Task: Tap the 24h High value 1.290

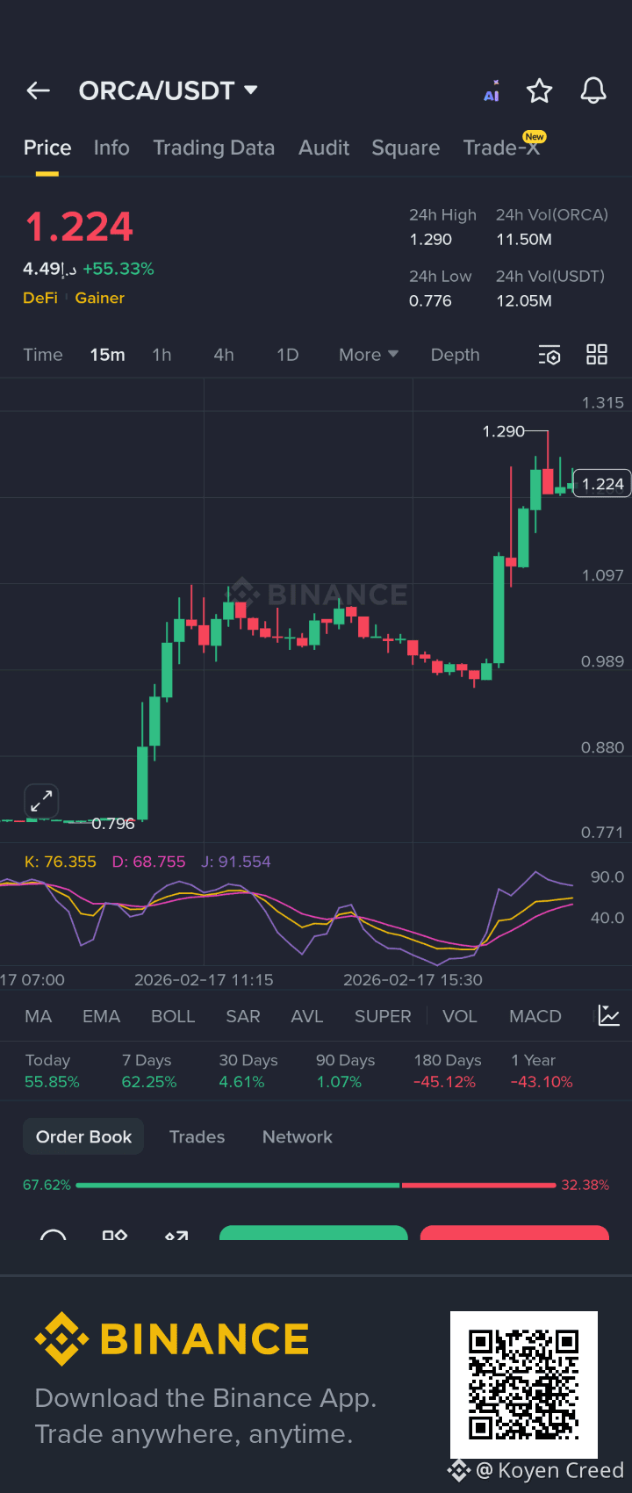Action: (430, 239)
